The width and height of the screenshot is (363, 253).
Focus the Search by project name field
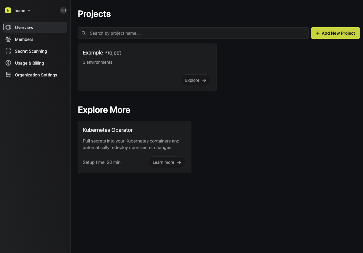193,33
